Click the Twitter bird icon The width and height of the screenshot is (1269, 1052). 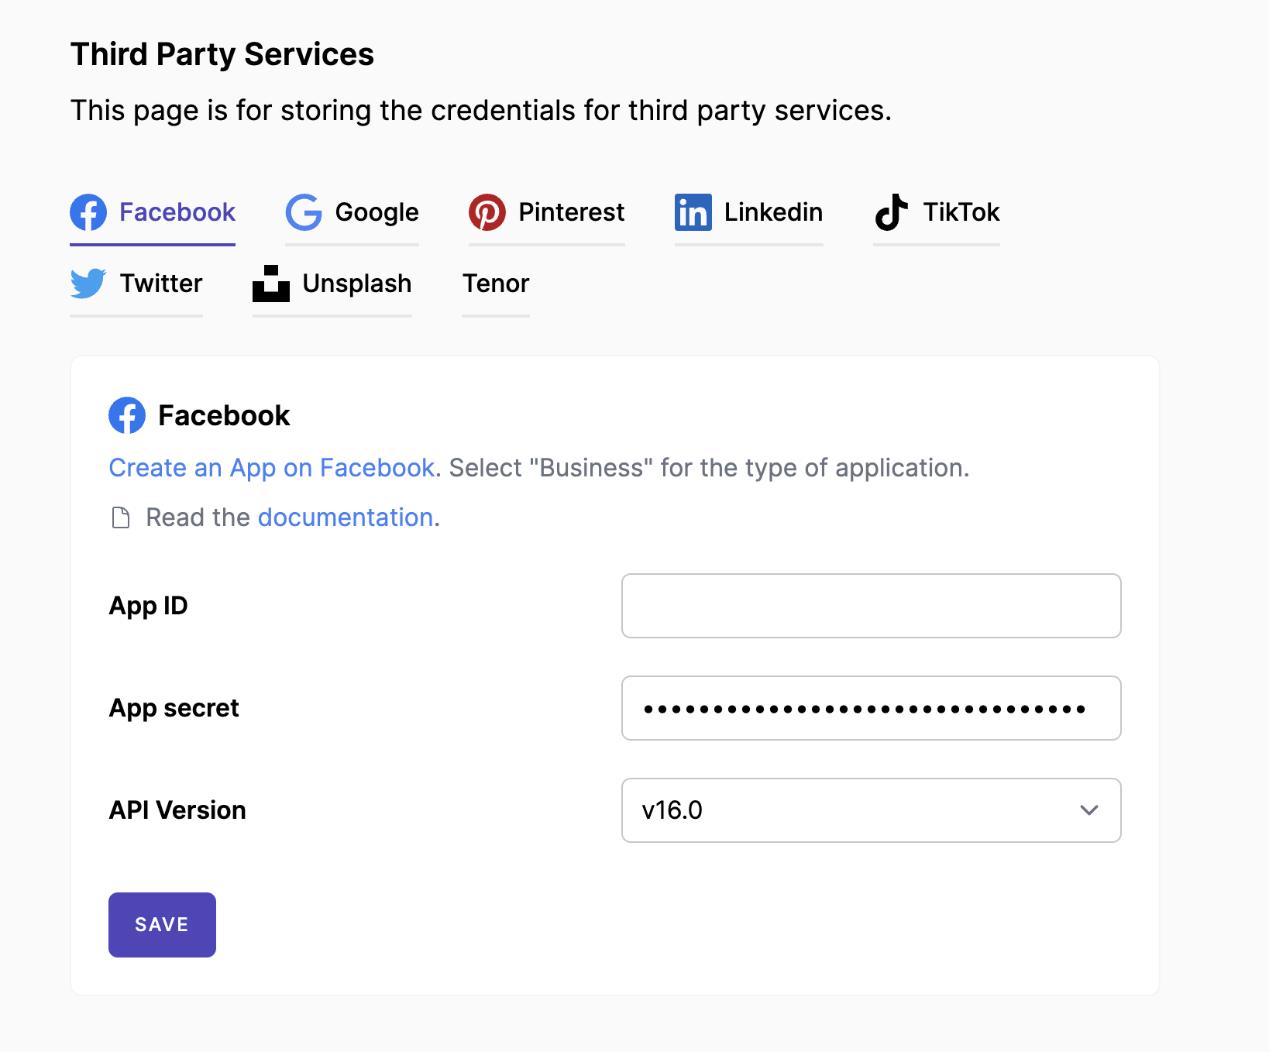(x=88, y=284)
